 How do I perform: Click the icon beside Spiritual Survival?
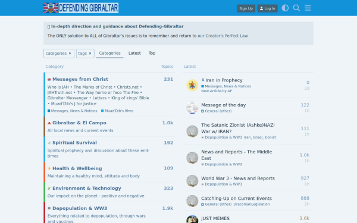pyautogui.click(x=49, y=143)
